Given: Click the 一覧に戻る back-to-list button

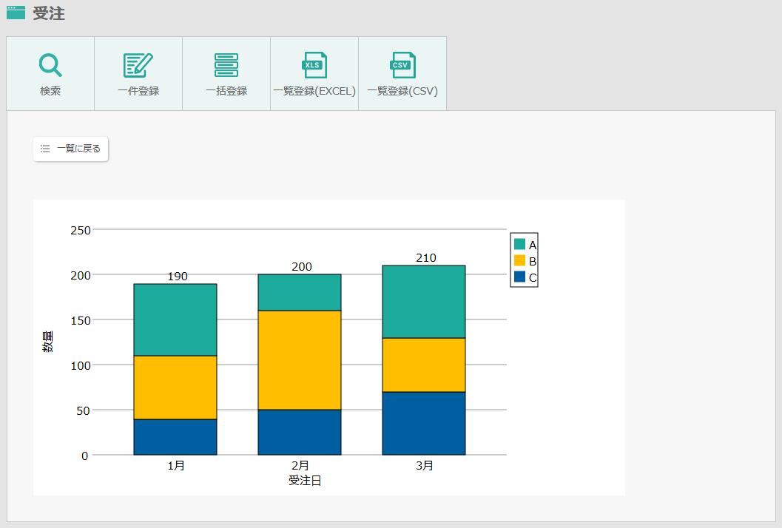Looking at the screenshot, I should coord(71,149).
